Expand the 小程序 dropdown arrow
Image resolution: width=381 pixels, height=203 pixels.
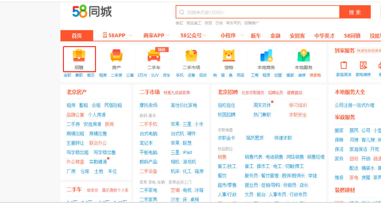(242, 35)
